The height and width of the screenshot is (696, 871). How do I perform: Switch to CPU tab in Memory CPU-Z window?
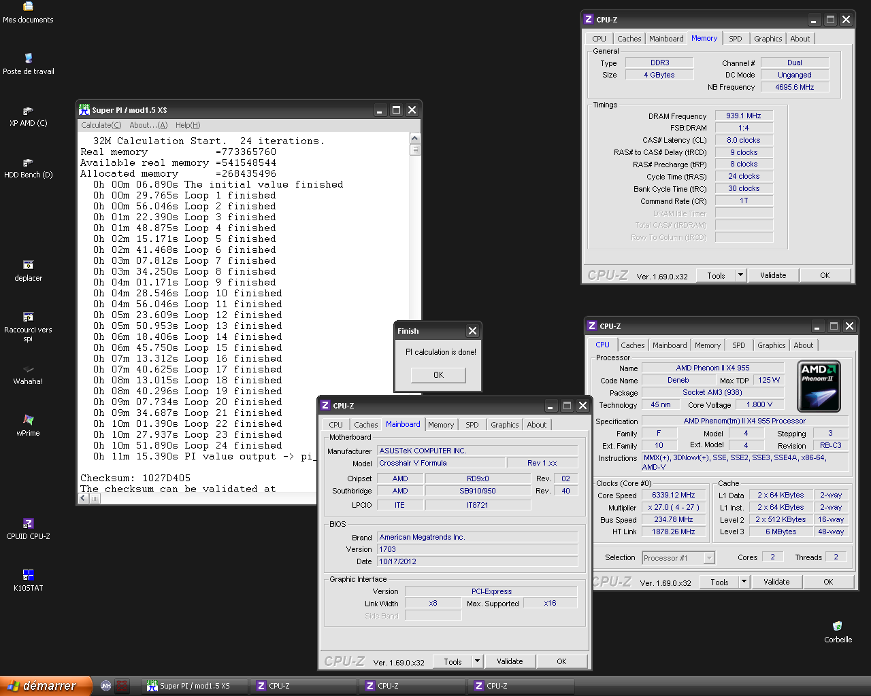click(x=599, y=39)
